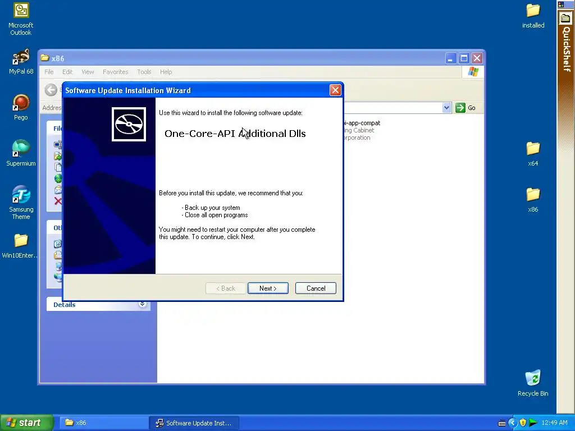Click the green Go arrow button
This screenshot has height=431, width=575.
click(x=460, y=108)
